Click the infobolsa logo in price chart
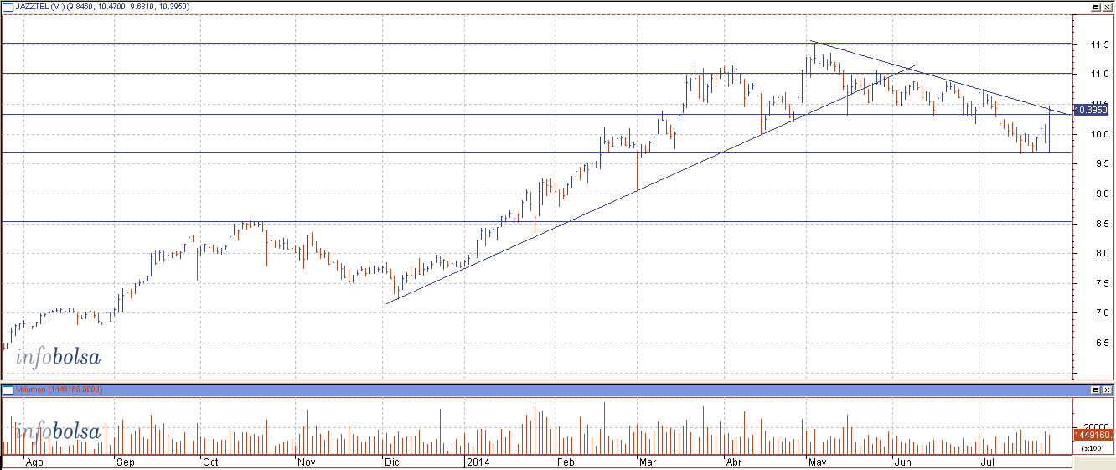This screenshot has height=470, width=1116. coord(58,358)
